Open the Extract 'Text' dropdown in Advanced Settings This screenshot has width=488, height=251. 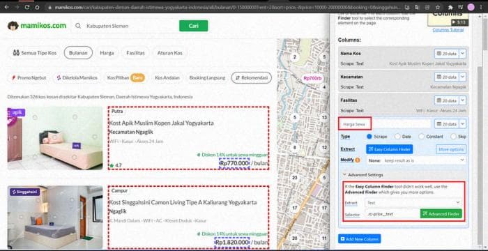coord(413,203)
